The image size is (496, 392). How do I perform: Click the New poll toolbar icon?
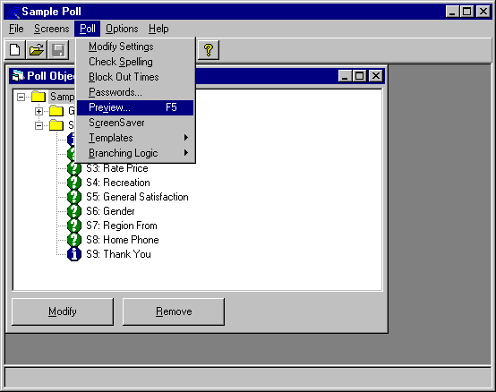(15, 50)
